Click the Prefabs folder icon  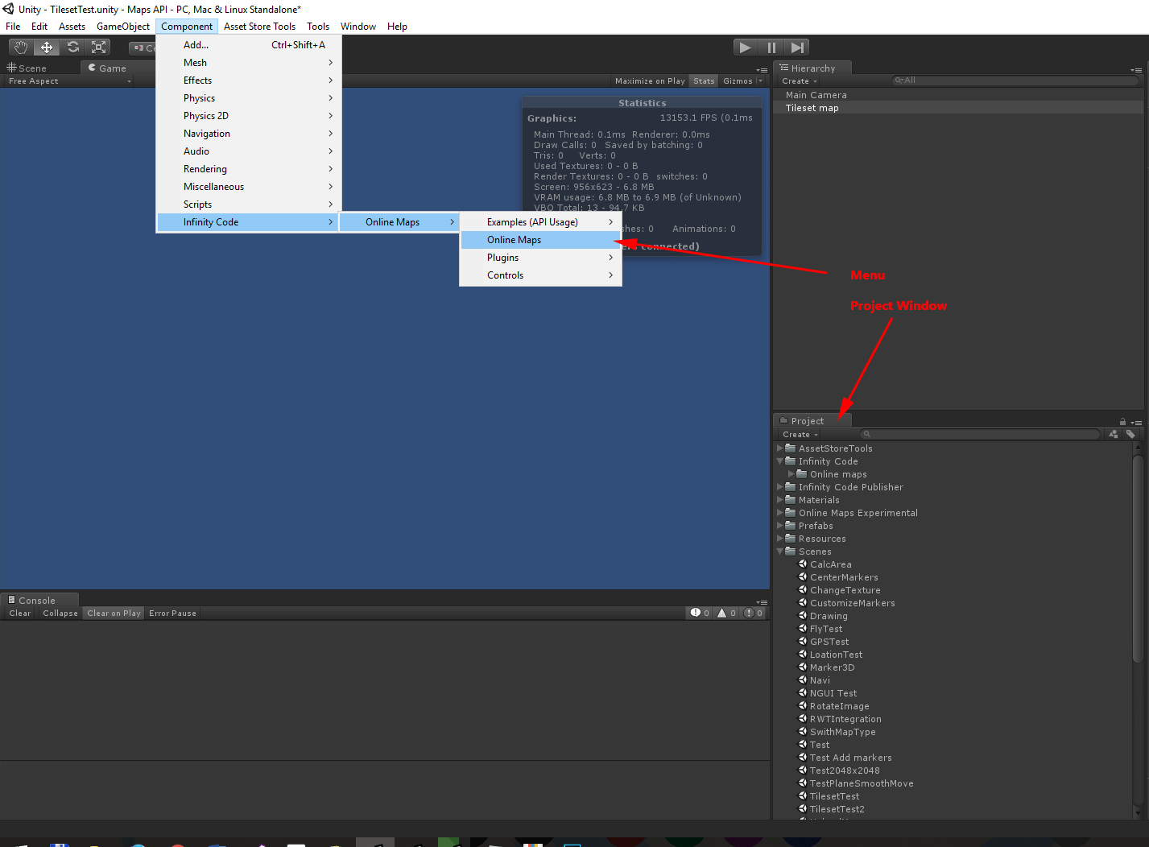point(791,525)
